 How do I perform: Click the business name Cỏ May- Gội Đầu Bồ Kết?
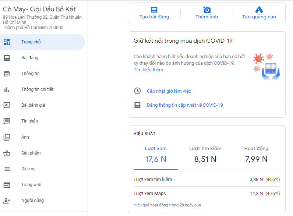[39, 9]
